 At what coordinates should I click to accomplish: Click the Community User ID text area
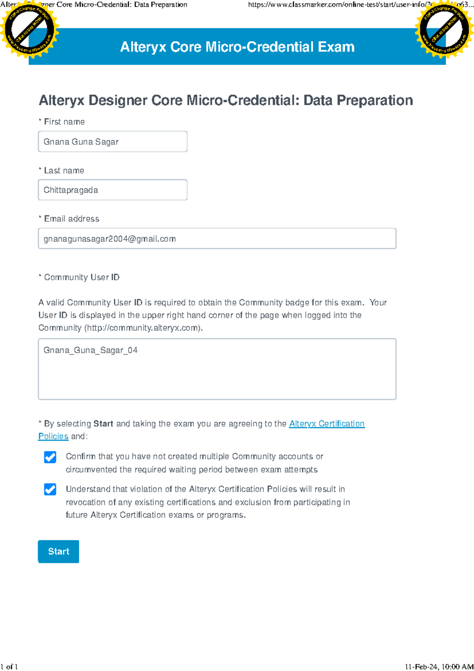(x=217, y=368)
